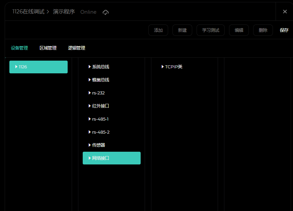Expand the 1126 device node arrow
Image resolution: width=293 pixels, height=211 pixels.
point(16,67)
